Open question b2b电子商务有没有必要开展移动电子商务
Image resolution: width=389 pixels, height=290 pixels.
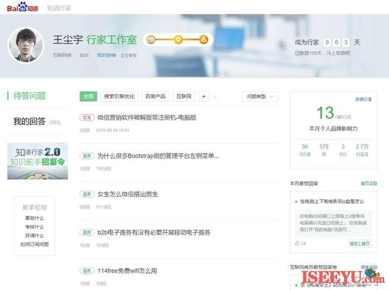tap(154, 232)
